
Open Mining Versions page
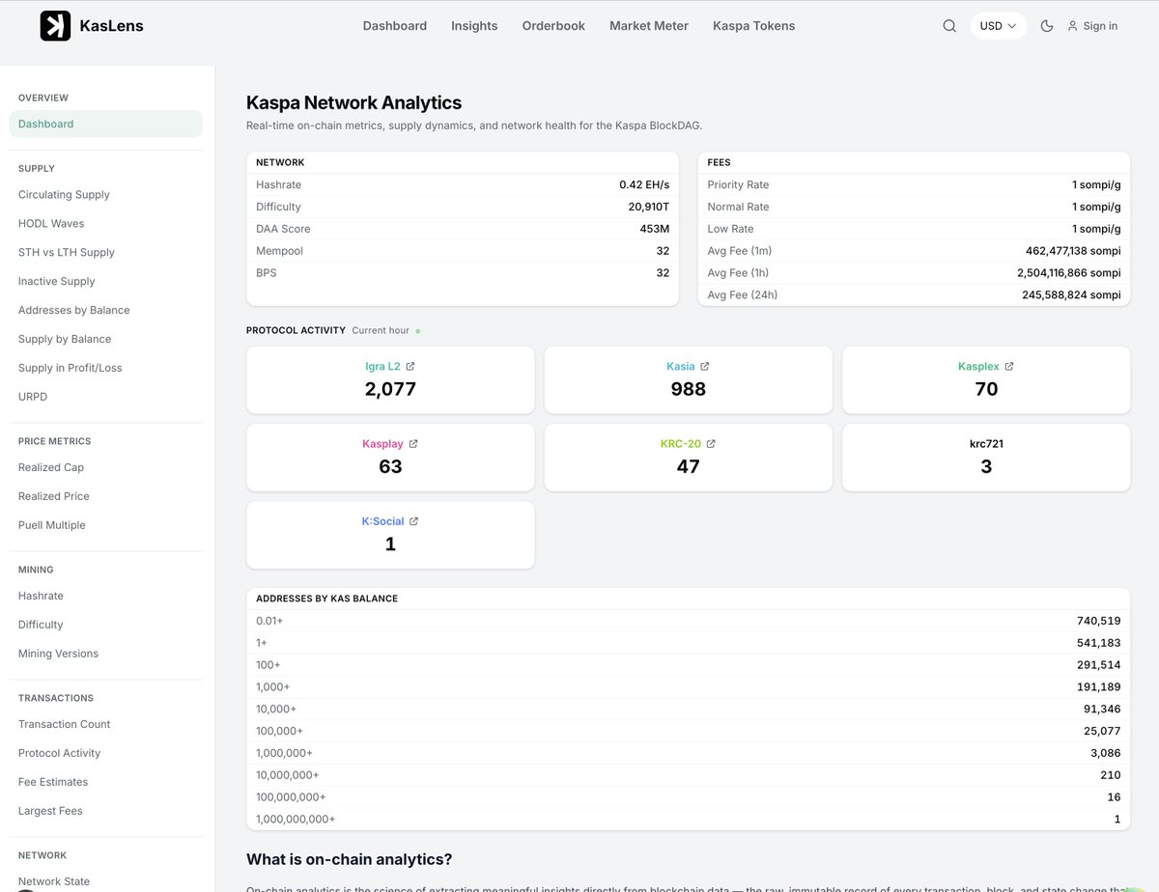point(58,654)
